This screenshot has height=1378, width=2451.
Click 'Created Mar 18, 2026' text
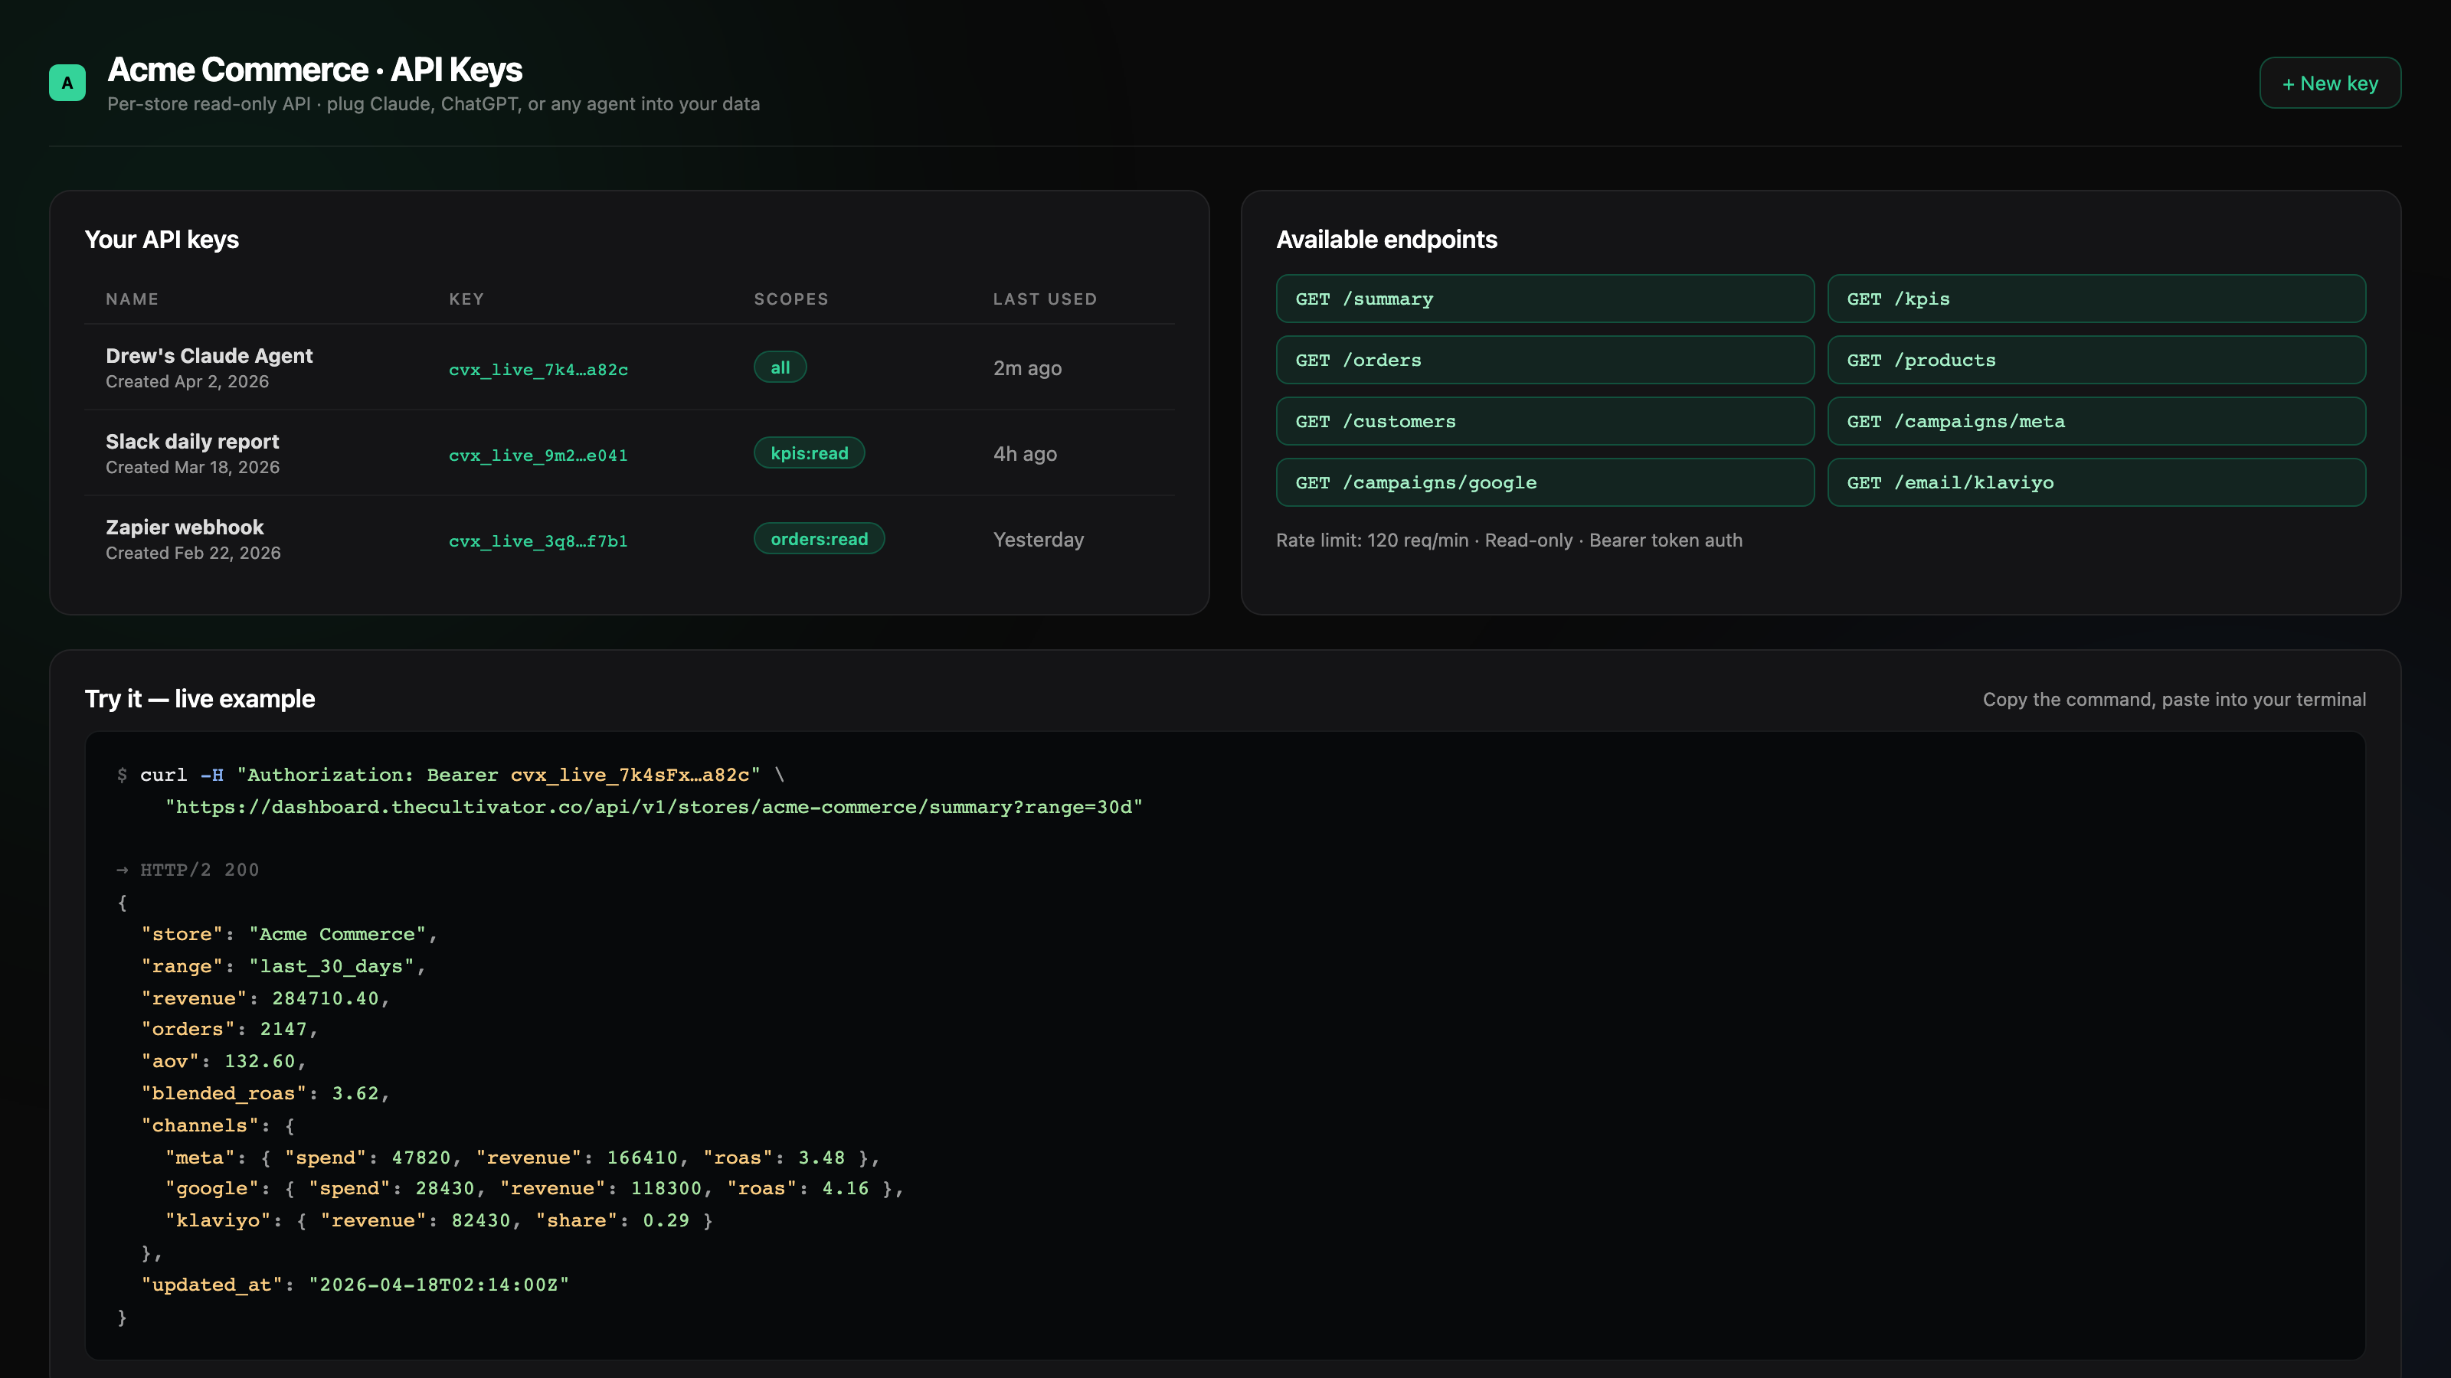(192, 467)
